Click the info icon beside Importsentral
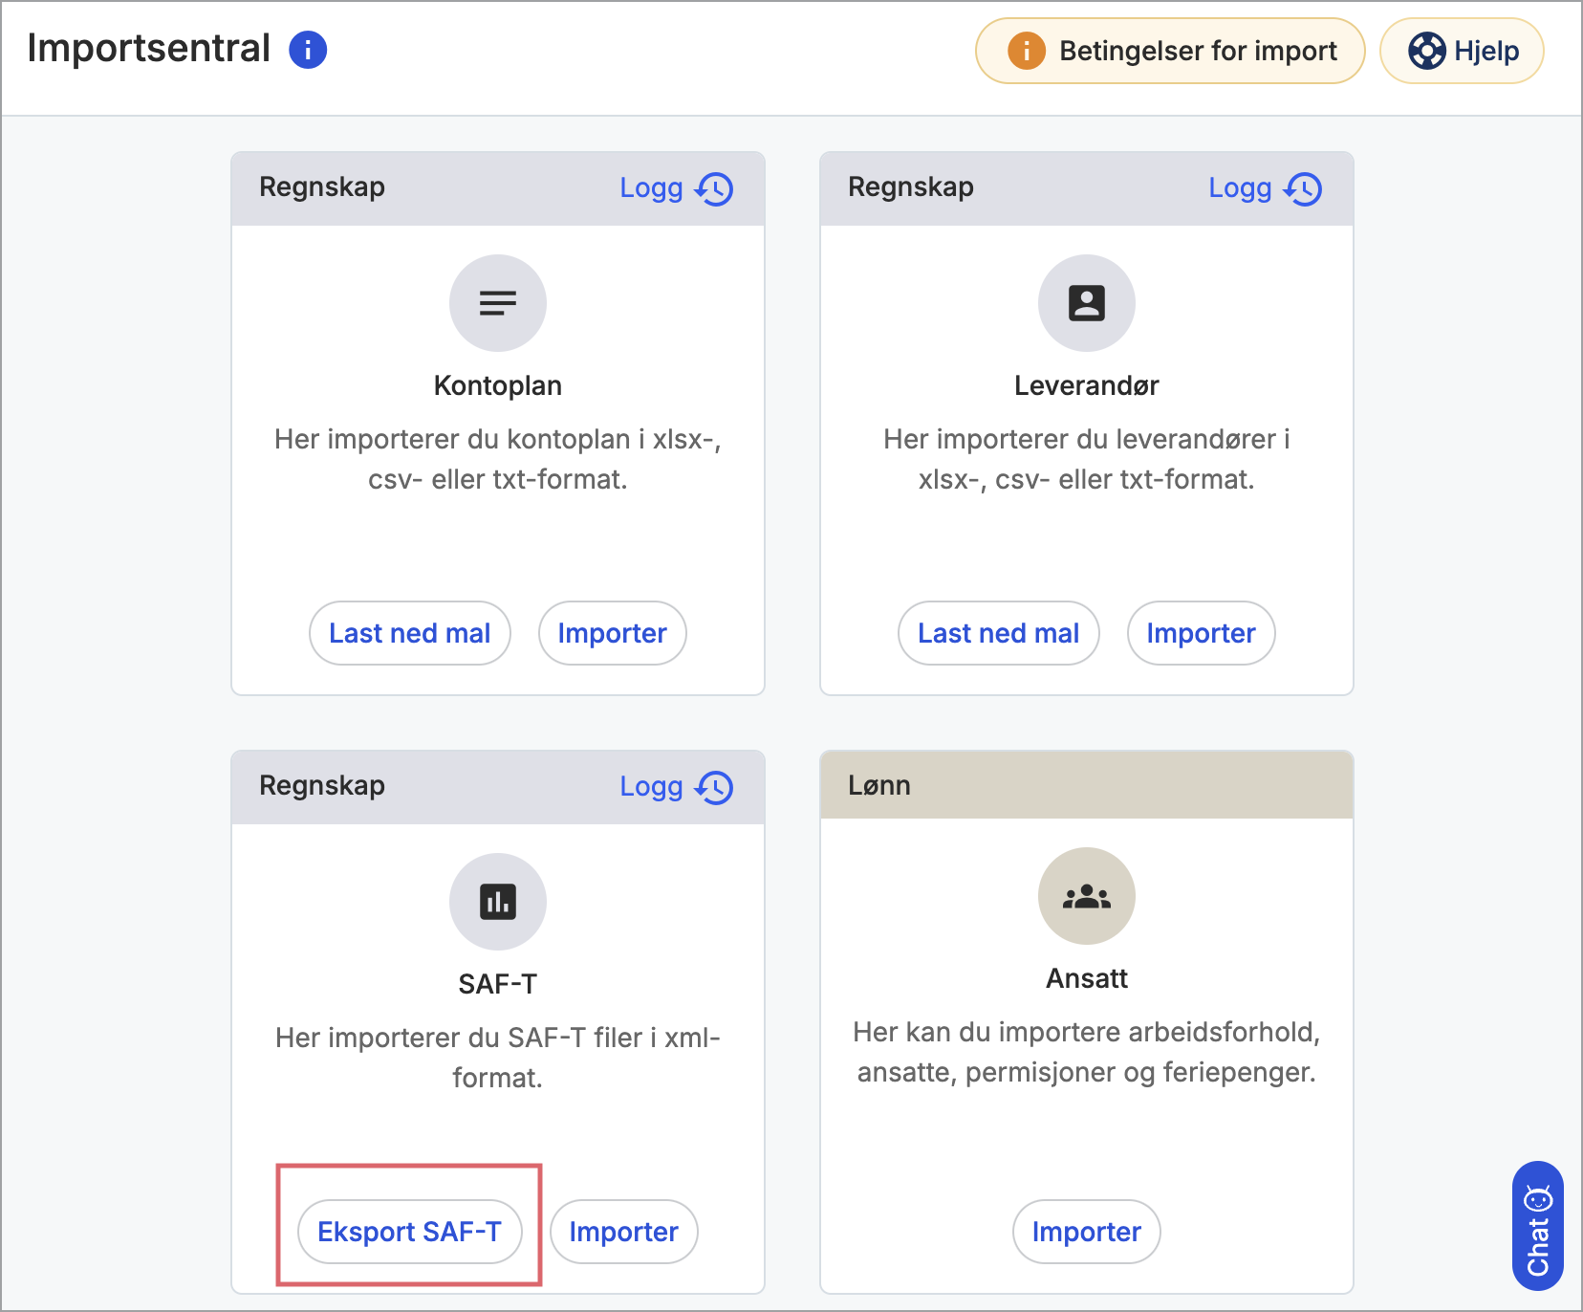Screen dimensions: 1583x1312 click(308, 50)
